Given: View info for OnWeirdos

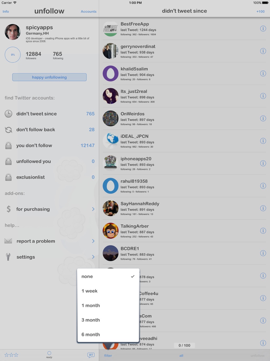Looking at the screenshot, I should [x=263, y=119].
